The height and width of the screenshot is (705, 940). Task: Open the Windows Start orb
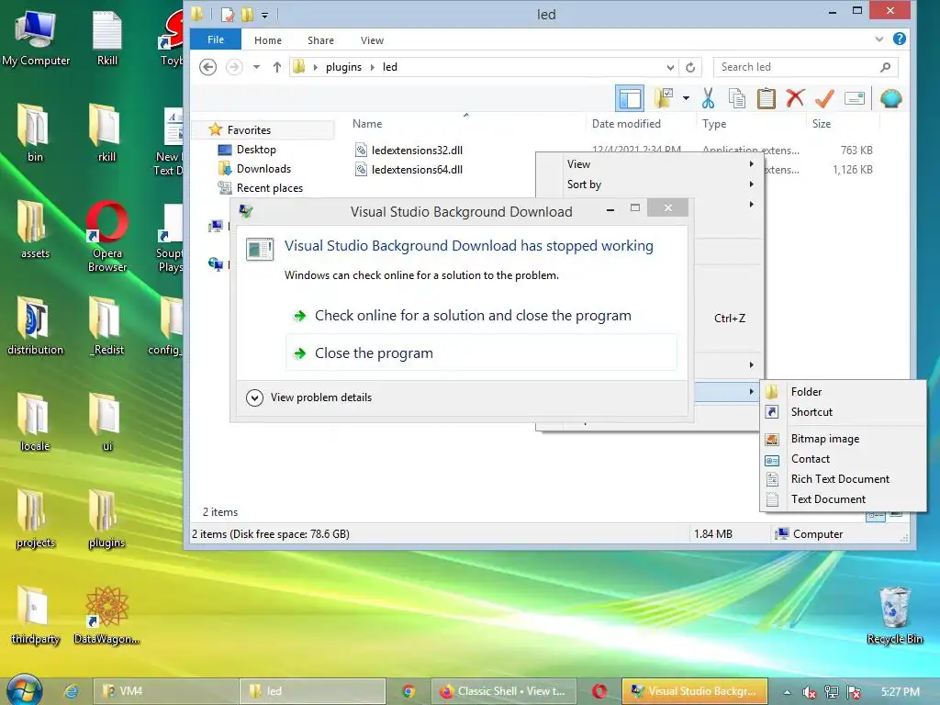click(x=24, y=689)
